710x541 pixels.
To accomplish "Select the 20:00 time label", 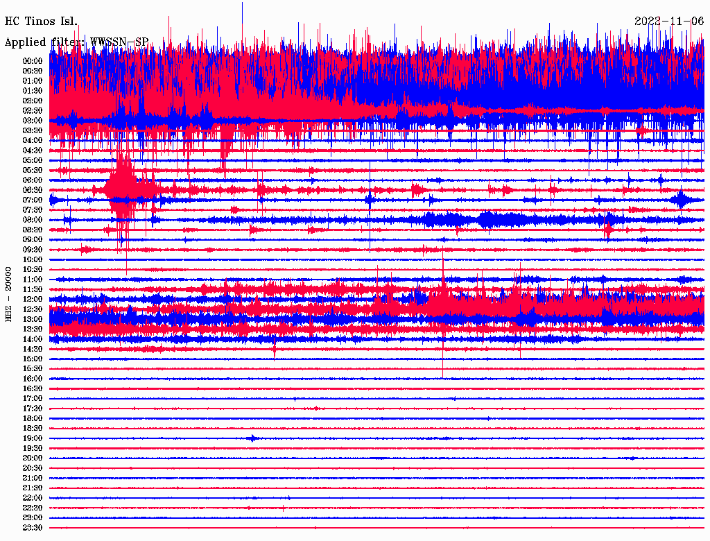I will [x=33, y=458].
